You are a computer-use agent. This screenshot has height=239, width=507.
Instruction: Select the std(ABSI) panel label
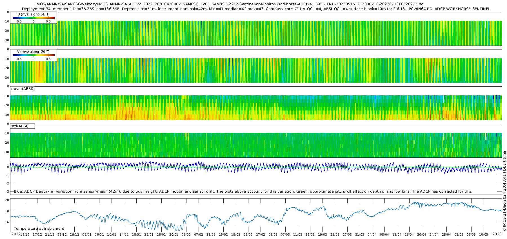tap(20, 126)
